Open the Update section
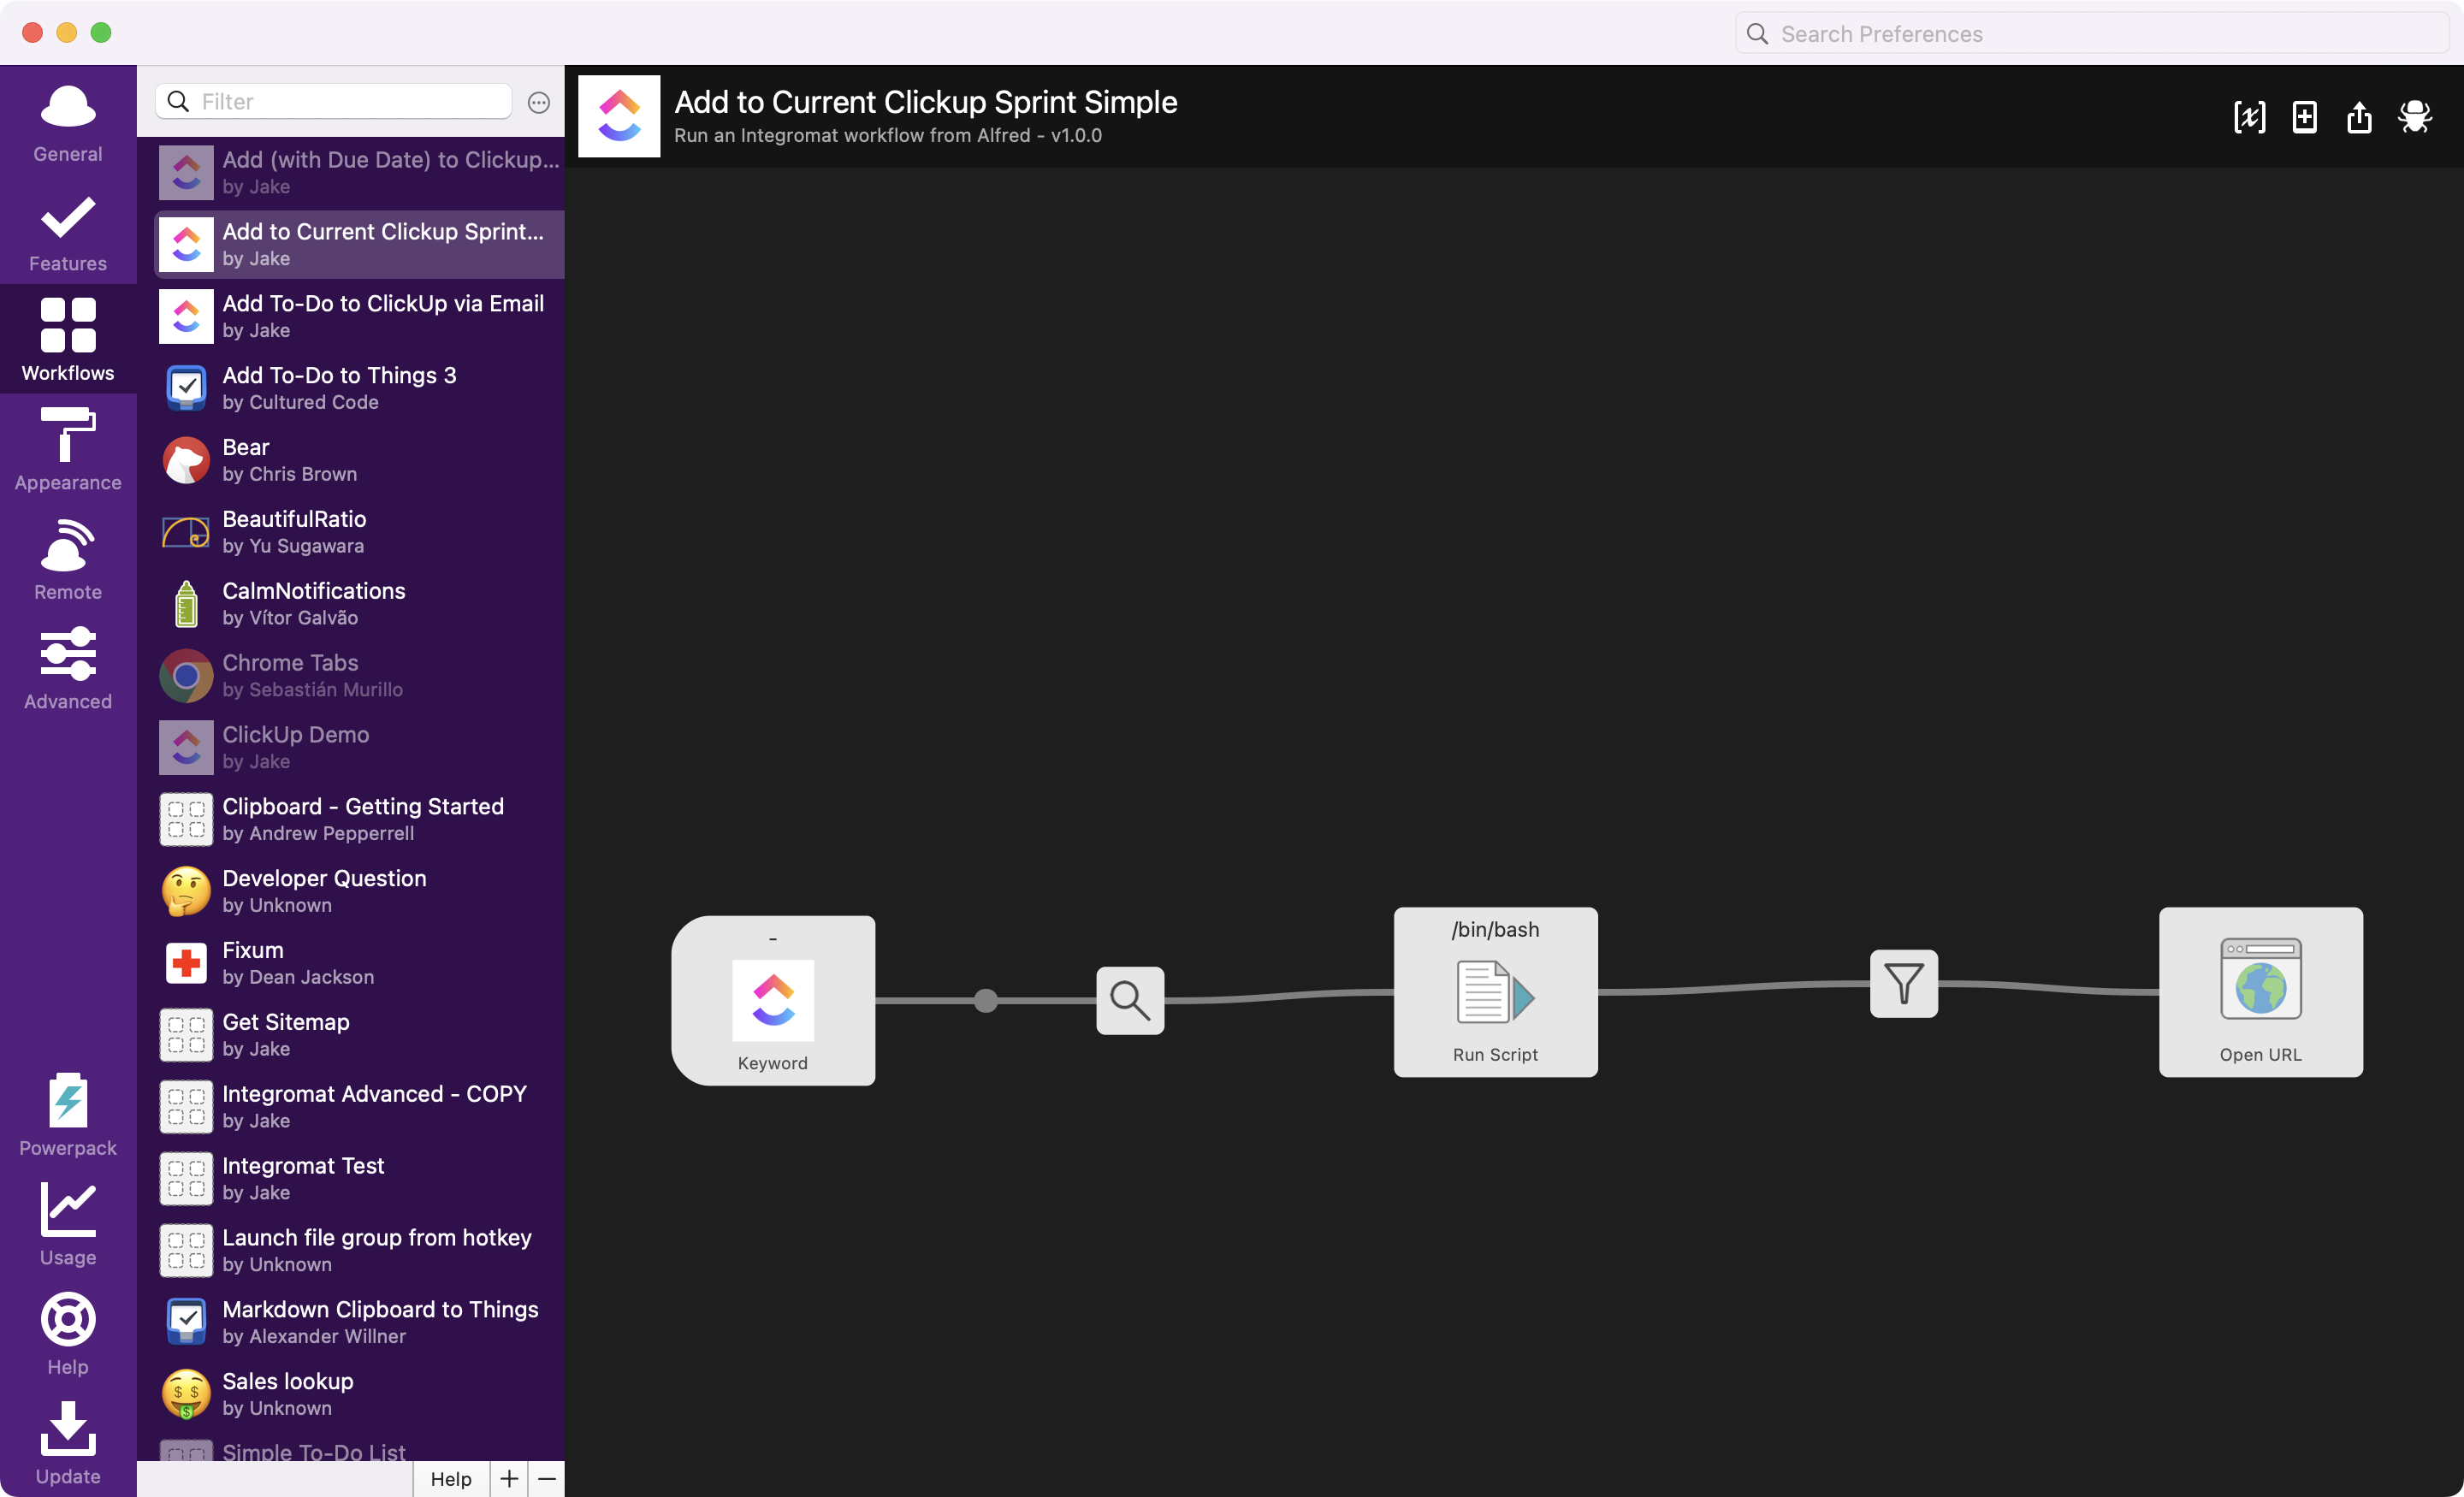 click(x=68, y=1443)
